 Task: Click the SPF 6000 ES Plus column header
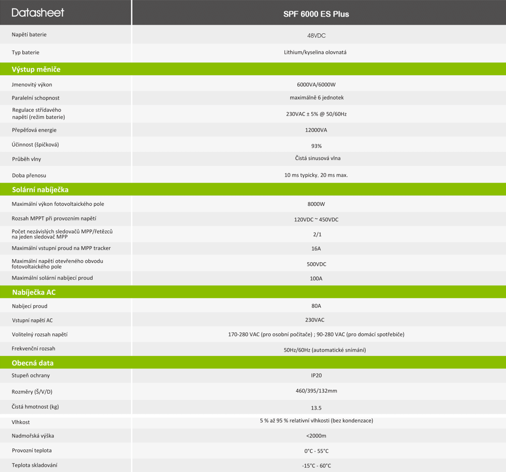coord(316,14)
